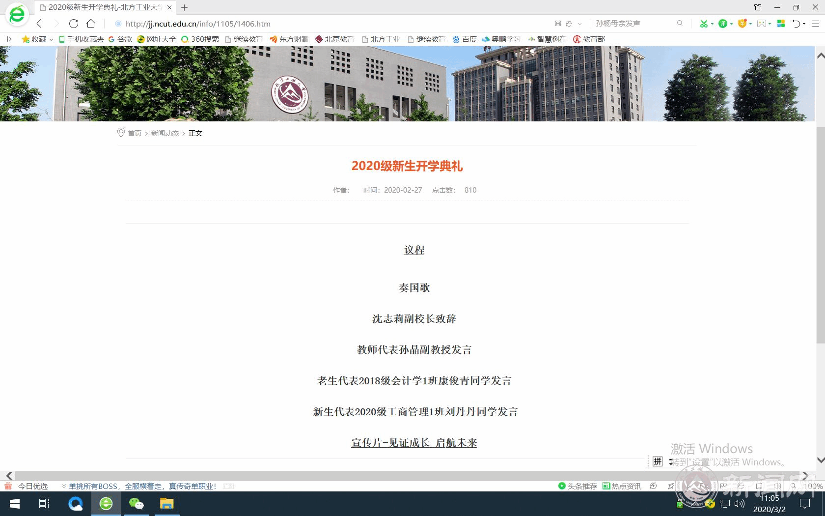Go to 新闻动态 in breadcrumb

165,133
